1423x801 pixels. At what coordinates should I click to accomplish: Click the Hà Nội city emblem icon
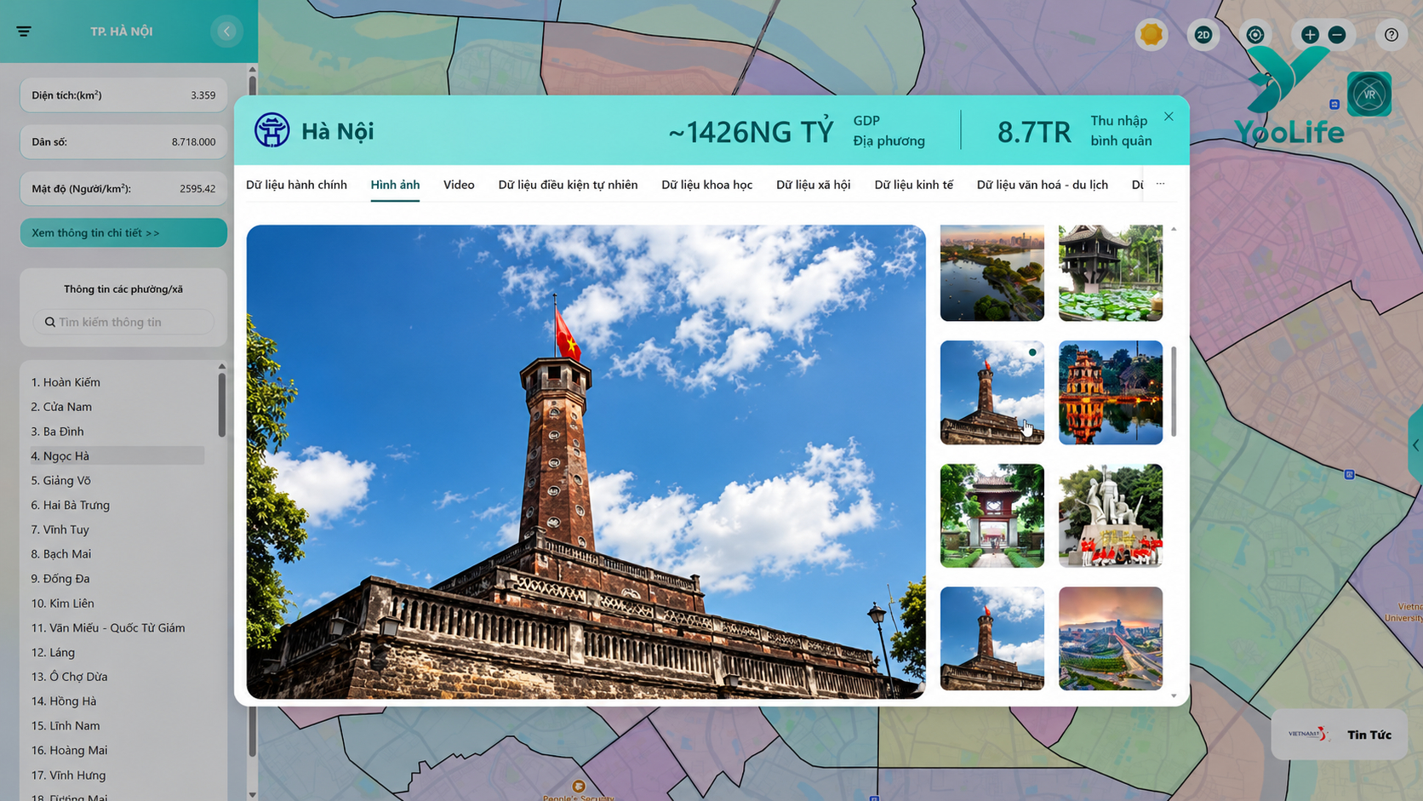pos(272,130)
